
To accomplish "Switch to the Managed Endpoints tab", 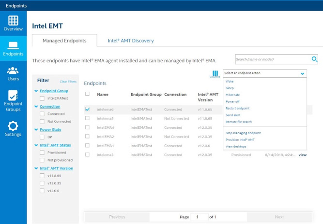I will point(64,41).
